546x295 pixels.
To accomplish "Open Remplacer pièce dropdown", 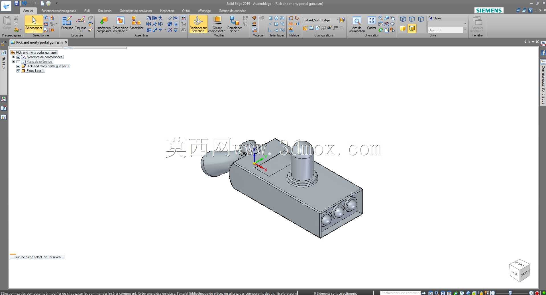I will point(239,31).
